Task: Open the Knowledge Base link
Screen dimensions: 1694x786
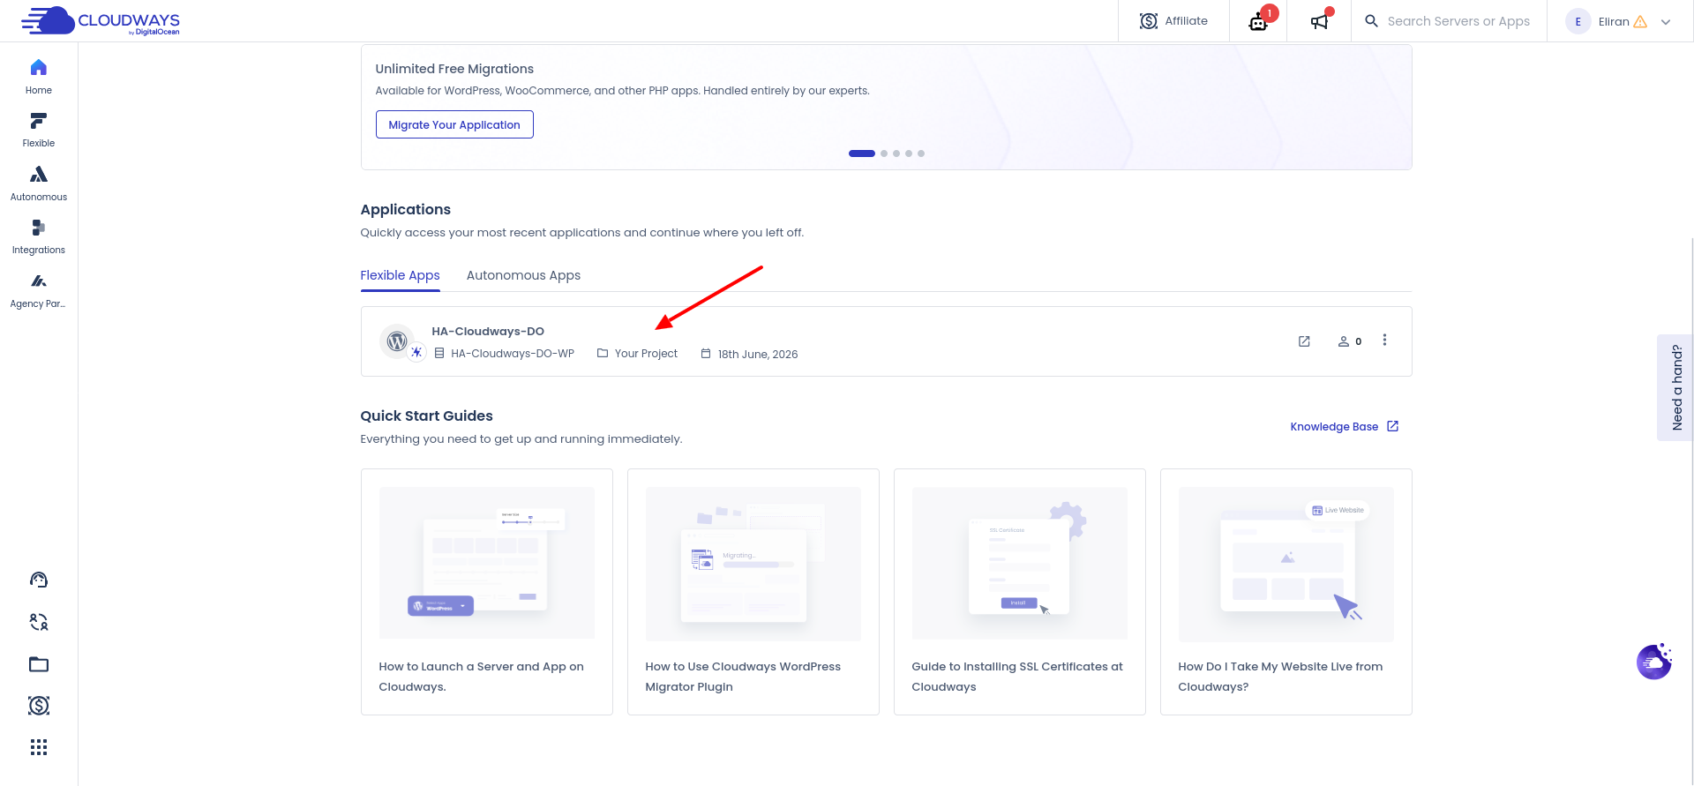Action: [1345, 427]
